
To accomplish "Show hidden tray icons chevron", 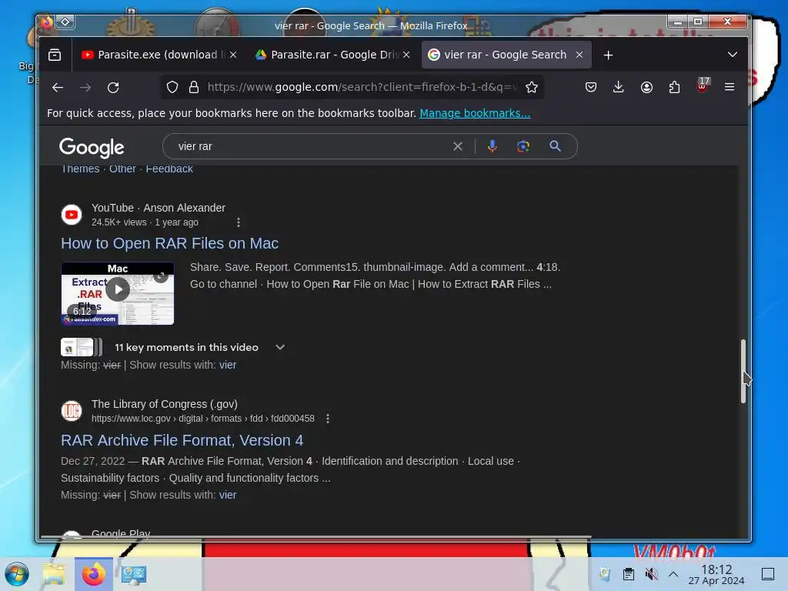I will pos(673,574).
